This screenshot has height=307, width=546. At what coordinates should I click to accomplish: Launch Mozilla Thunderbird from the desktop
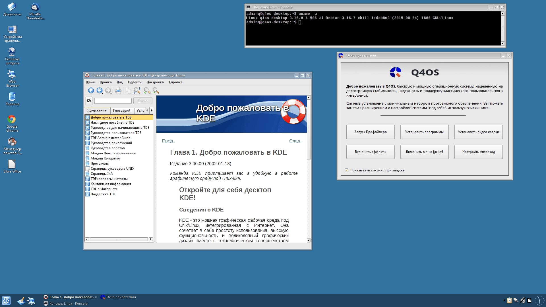(x=35, y=11)
